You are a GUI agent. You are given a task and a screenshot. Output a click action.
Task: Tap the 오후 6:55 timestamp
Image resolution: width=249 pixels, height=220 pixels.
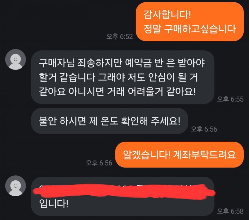(x=230, y=99)
